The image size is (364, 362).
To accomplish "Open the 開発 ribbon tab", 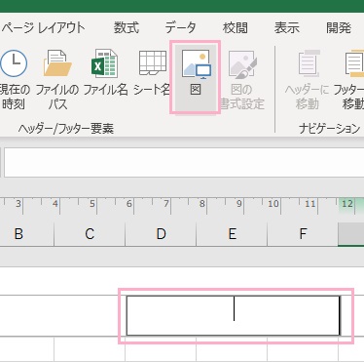I will [x=339, y=28].
